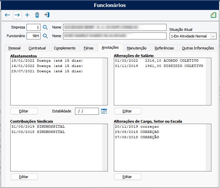The image size is (220, 188).
Task: Click the Estabilidade date input field
Action: click(87, 111)
